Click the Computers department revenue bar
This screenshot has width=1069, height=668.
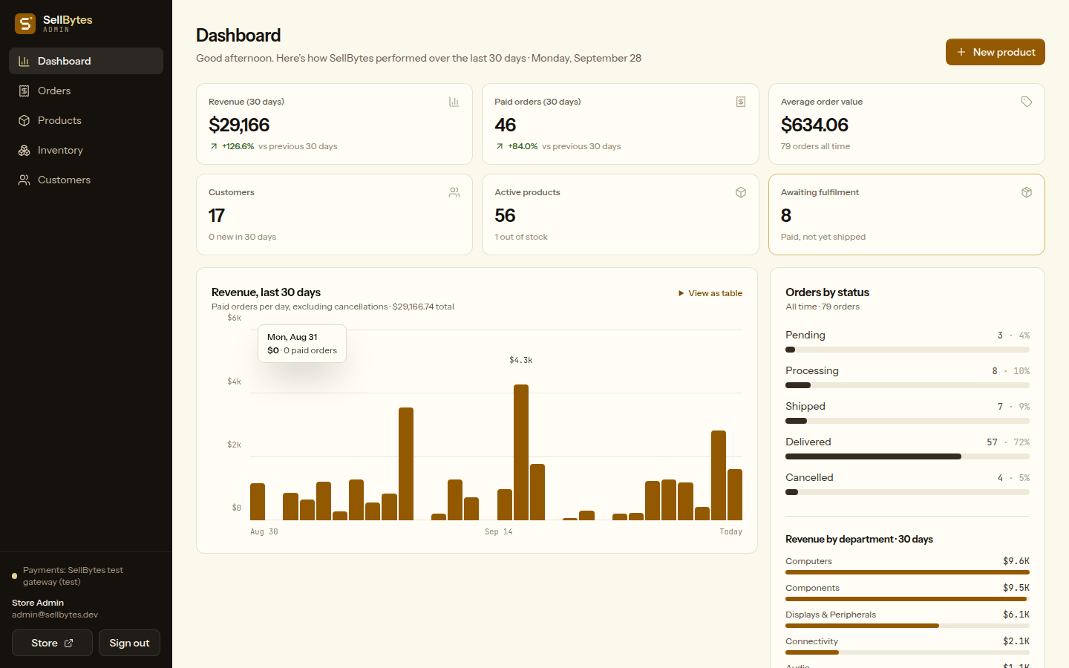pos(907,572)
